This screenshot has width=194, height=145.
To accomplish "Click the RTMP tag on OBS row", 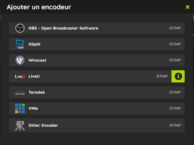I will click(x=175, y=28).
